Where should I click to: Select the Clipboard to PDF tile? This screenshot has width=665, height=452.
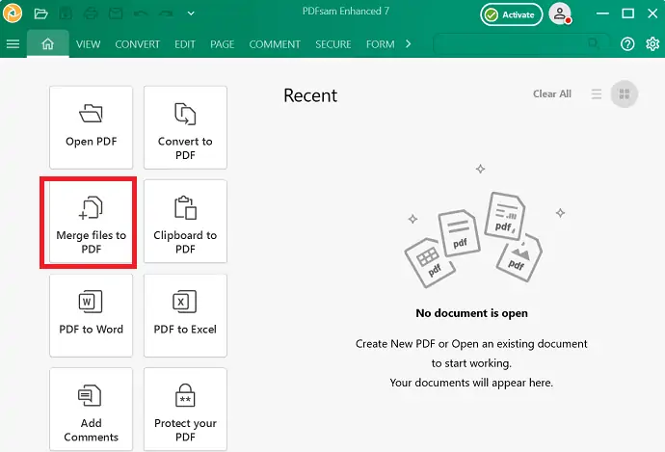point(185,222)
